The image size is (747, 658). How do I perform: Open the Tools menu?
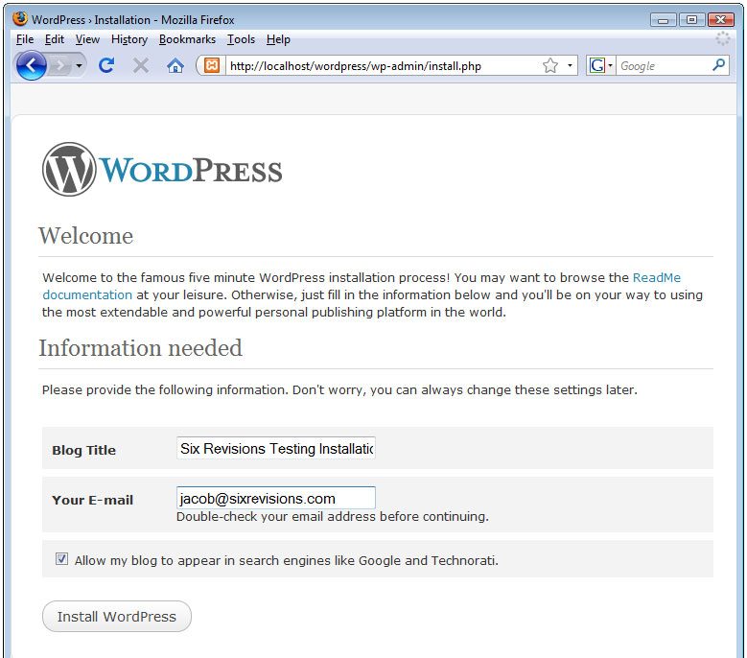(x=241, y=39)
